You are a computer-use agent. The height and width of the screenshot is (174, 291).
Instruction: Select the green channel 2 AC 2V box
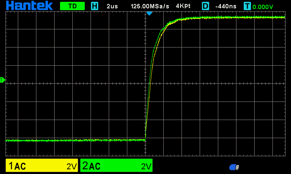[116, 165]
